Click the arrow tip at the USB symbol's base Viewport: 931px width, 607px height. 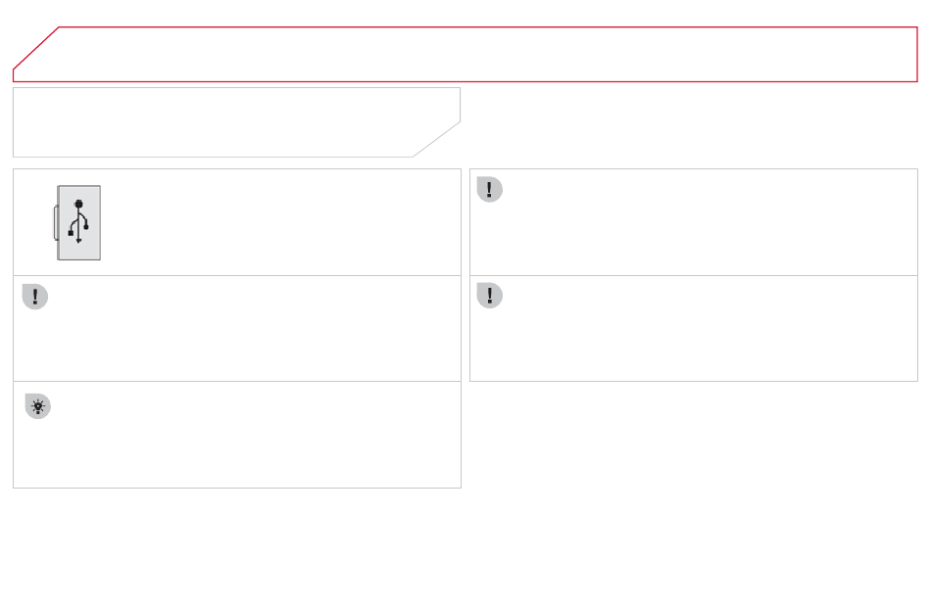(x=78, y=241)
